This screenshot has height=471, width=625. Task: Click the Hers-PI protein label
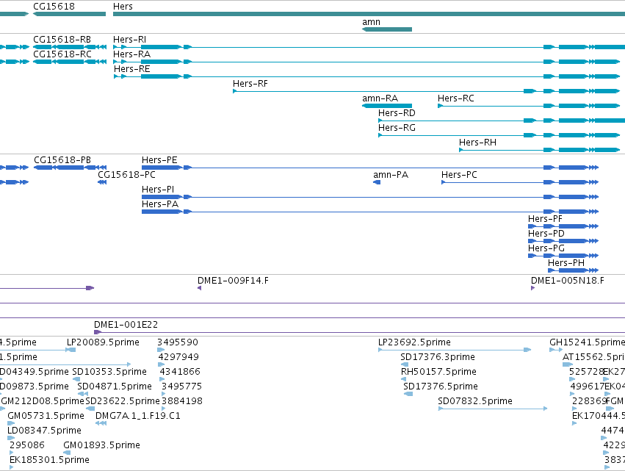158,190
